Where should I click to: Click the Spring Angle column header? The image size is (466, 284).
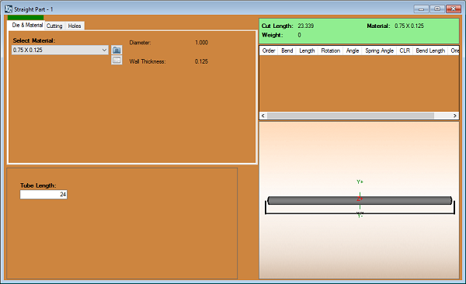coord(379,50)
